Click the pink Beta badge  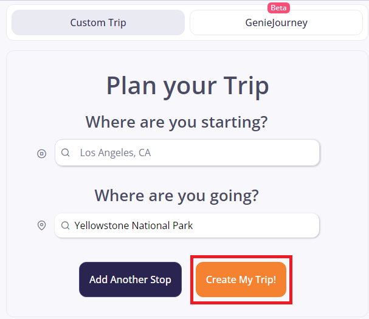[278, 8]
